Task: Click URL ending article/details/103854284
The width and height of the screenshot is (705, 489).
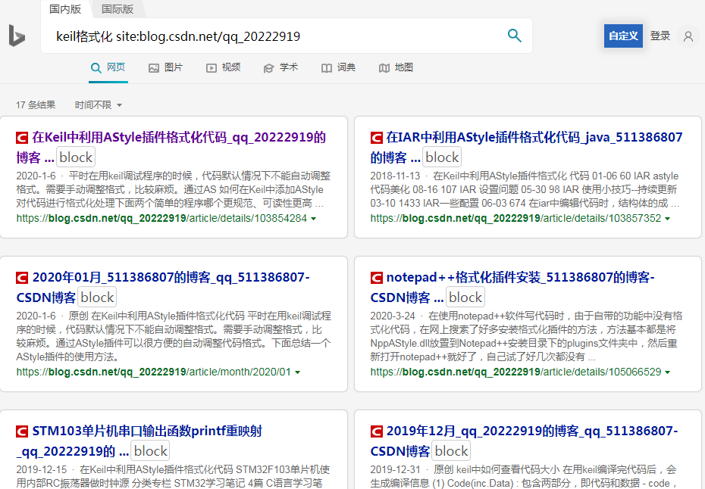Action: pos(162,218)
